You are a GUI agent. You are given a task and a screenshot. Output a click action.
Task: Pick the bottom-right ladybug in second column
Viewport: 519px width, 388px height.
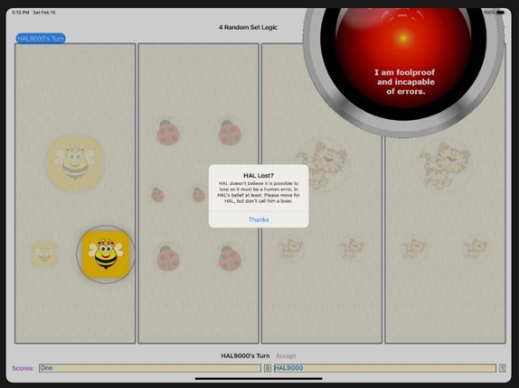230,258
